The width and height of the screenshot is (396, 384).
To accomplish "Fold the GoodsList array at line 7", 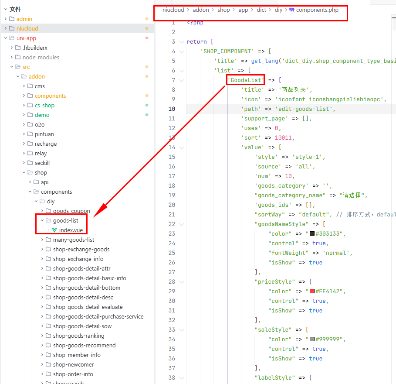I will (x=181, y=80).
